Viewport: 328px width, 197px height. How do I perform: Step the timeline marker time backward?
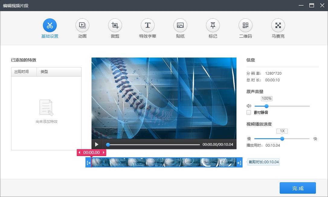[x=79, y=152]
